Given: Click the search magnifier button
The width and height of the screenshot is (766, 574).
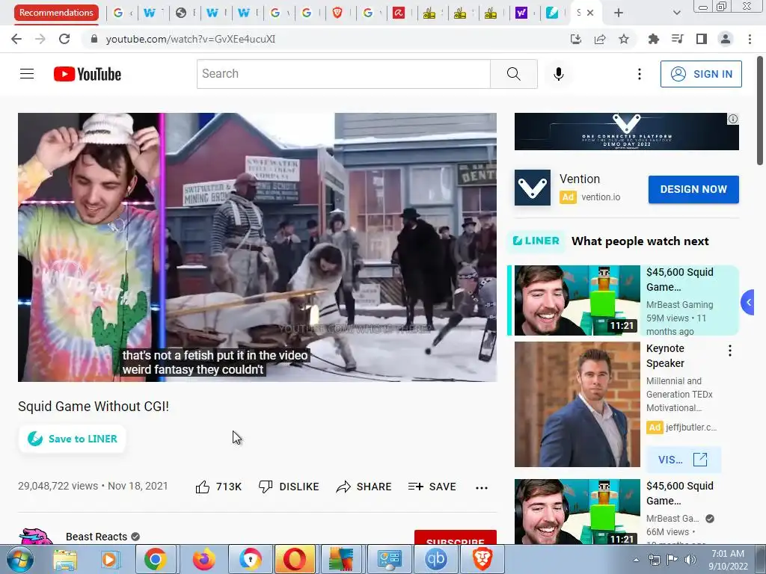Looking at the screenshot, I should 513,74.
